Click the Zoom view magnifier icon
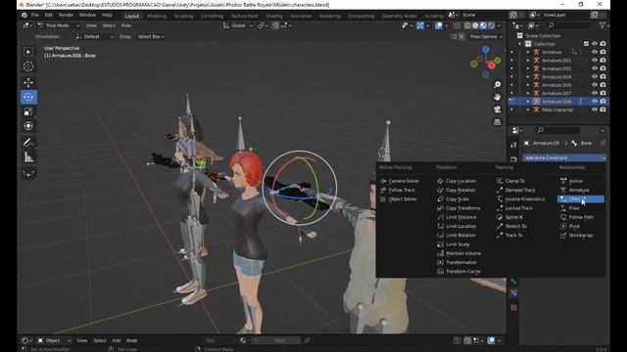This screenshot has width=627, height=352. pos(497,85)
